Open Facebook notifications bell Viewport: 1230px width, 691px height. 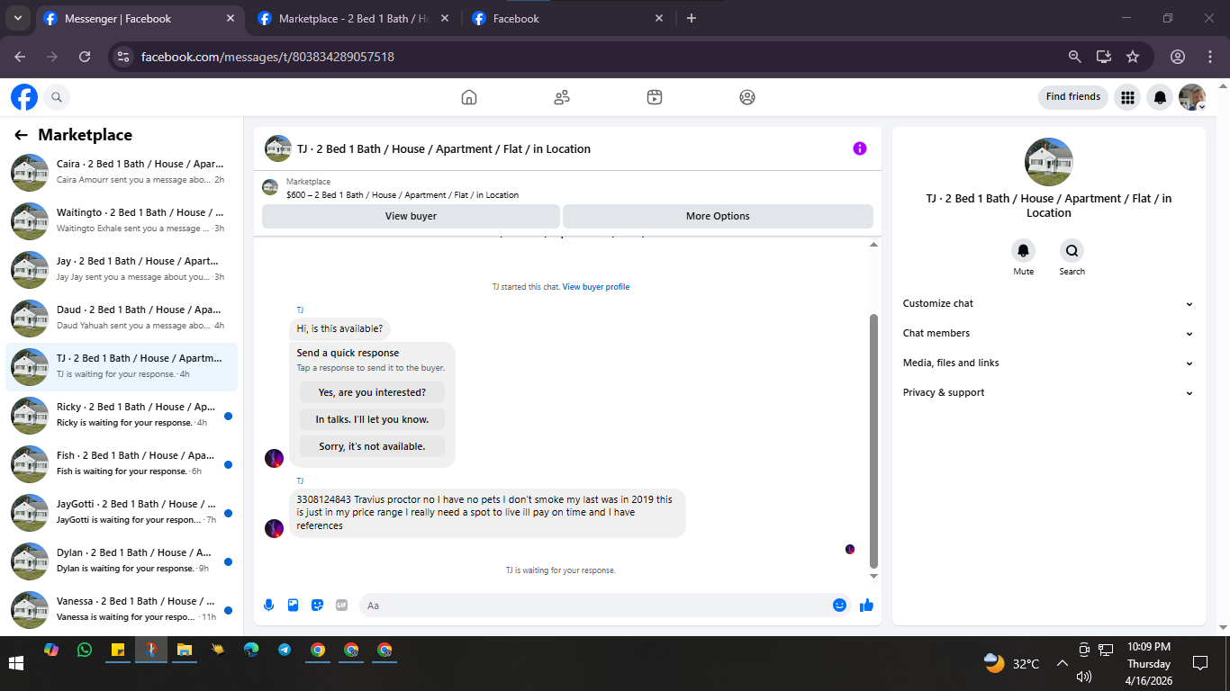point(1161,97)
